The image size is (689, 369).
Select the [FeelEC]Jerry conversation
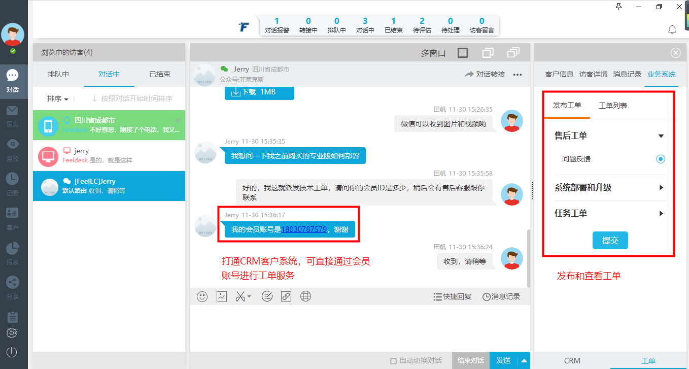(109, 186)
